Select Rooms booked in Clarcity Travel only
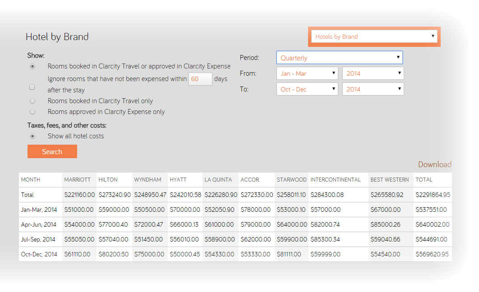This screenshot has width=479, height=292. click(x=32, y=101)
